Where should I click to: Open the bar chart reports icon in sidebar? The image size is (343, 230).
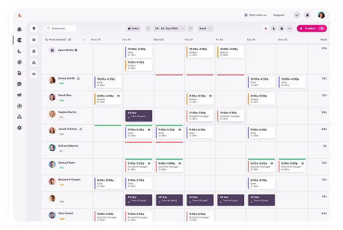[x=19, y=106]
